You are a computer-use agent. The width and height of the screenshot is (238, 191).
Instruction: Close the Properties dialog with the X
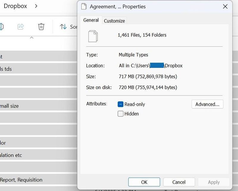(x=225, y=7)
